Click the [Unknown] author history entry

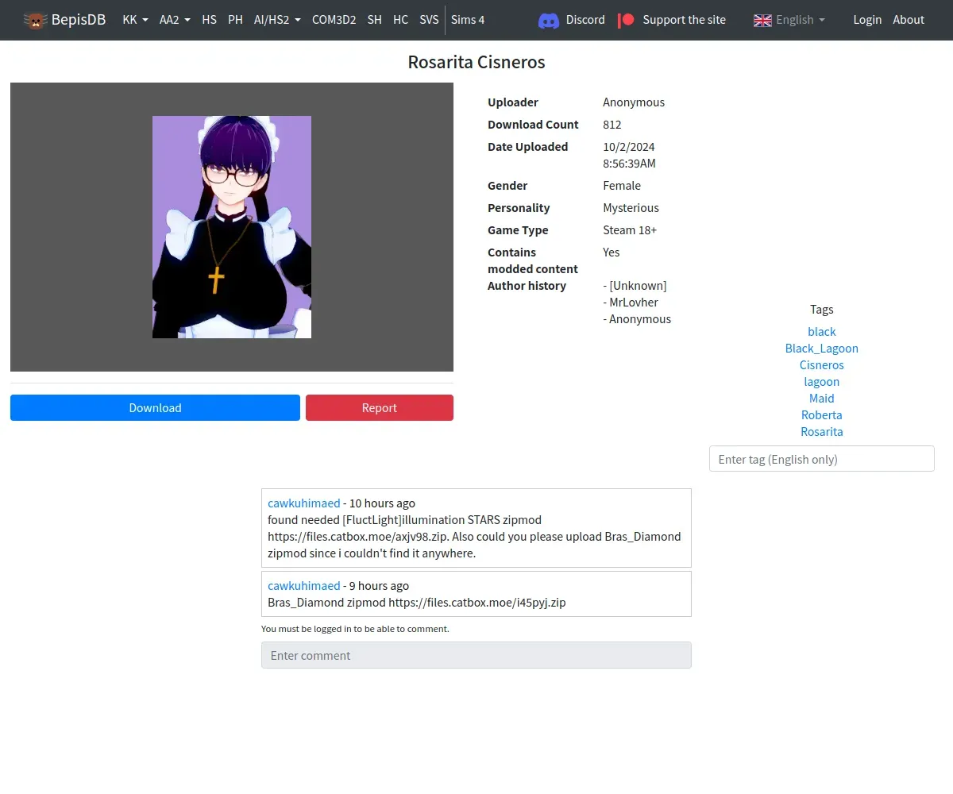click(x=638, y=286)
